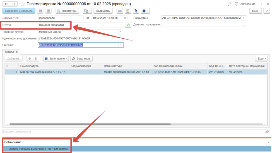
Task: Click the Выгрузить button
Action: 103,11
